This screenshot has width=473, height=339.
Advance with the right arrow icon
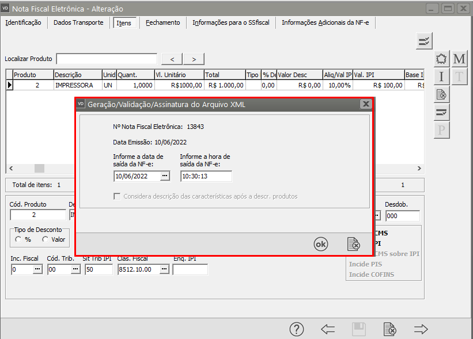coord(421,329)
